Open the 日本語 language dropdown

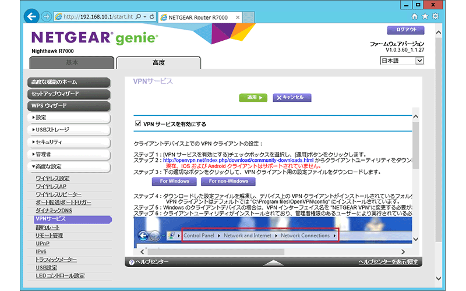[x=402, y=61]
